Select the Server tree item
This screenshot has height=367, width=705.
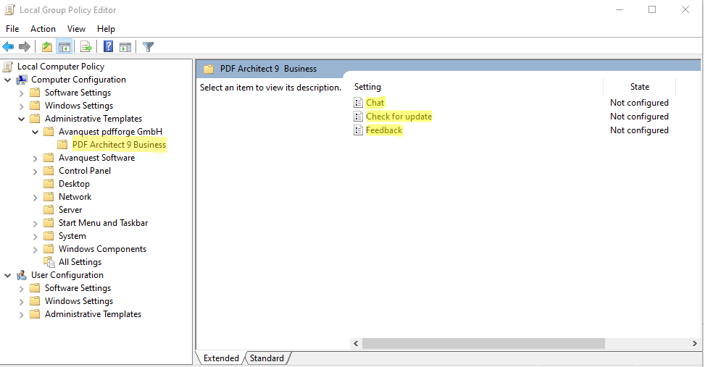[70, 210]
